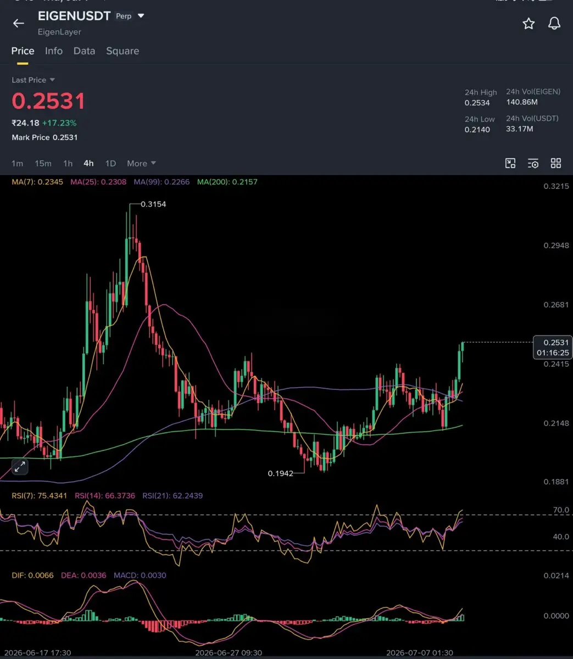Click MA(200): 0.2157 label
Viewport: 573px width, 659px height.
(x=227, y=182)
